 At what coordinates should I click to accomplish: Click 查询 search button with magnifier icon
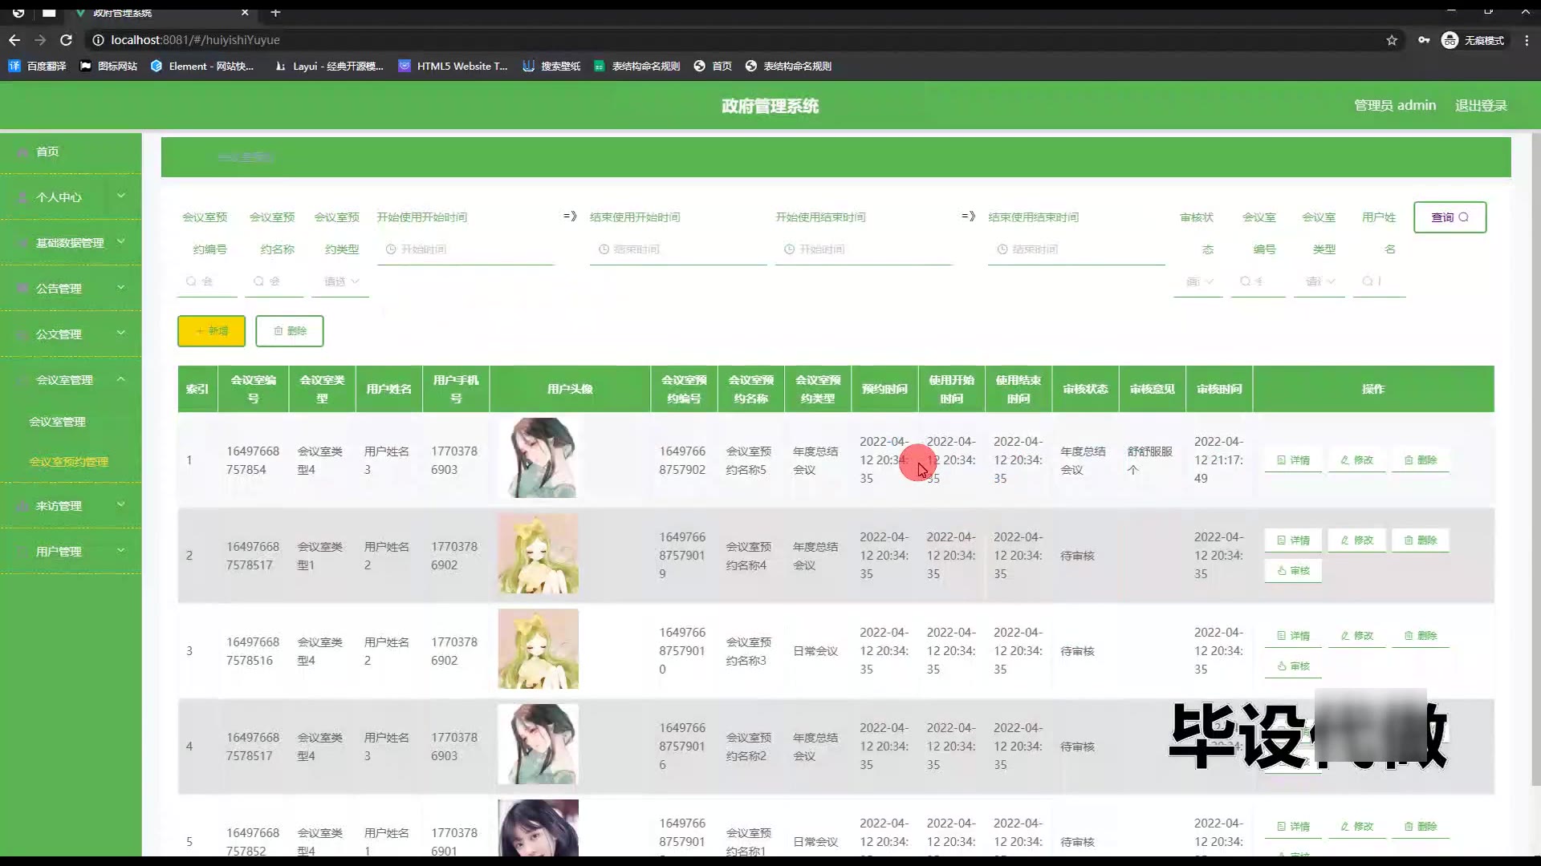[1450, 217]
